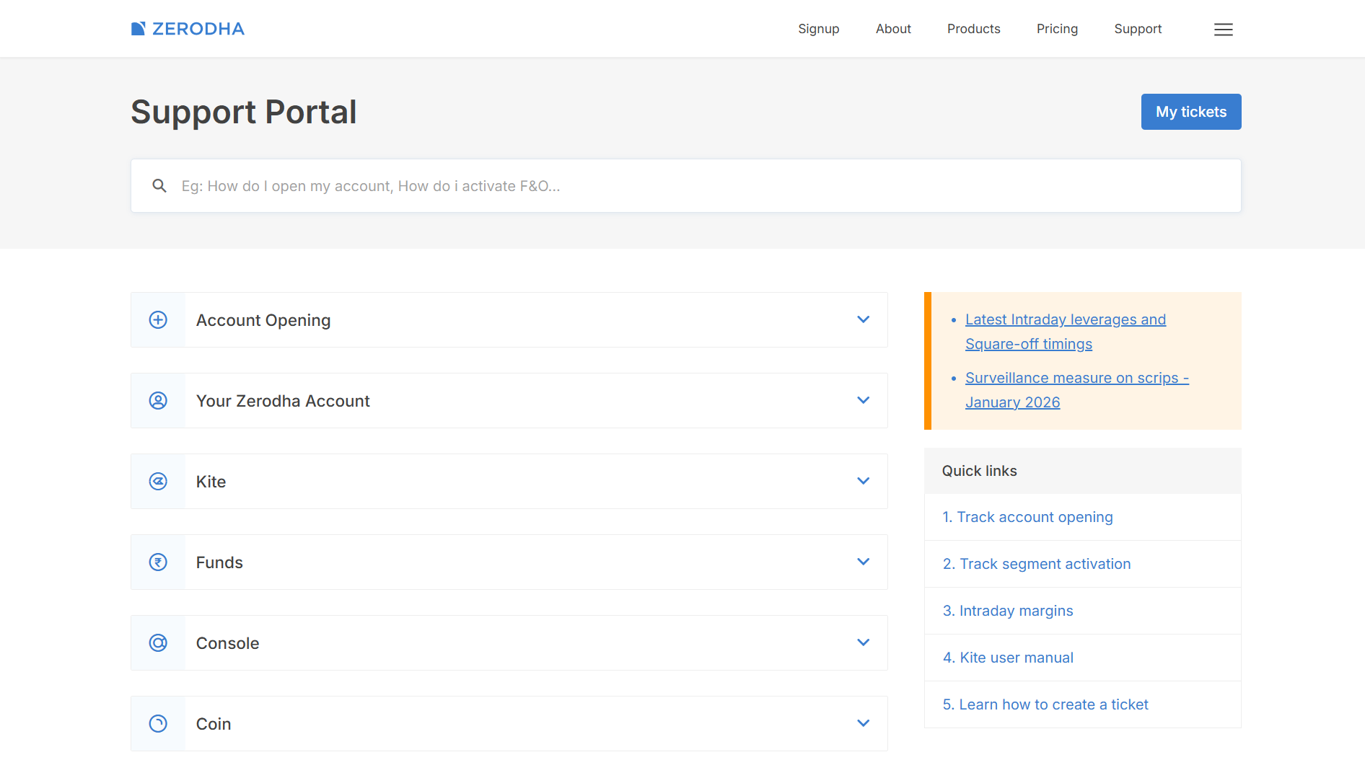Expand Account Opening chevron

863,319
